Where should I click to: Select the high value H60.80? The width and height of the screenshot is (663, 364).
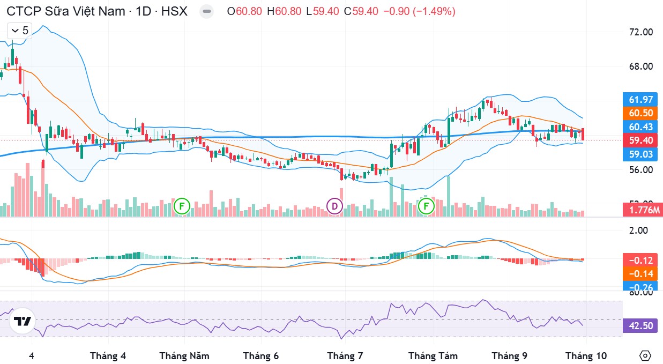click(x=284, y=11)
